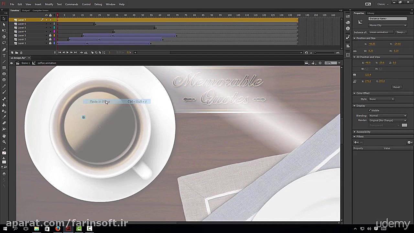Click the Reset button
This screenshot has width=414, height=233.
click(x=397, y=87)
